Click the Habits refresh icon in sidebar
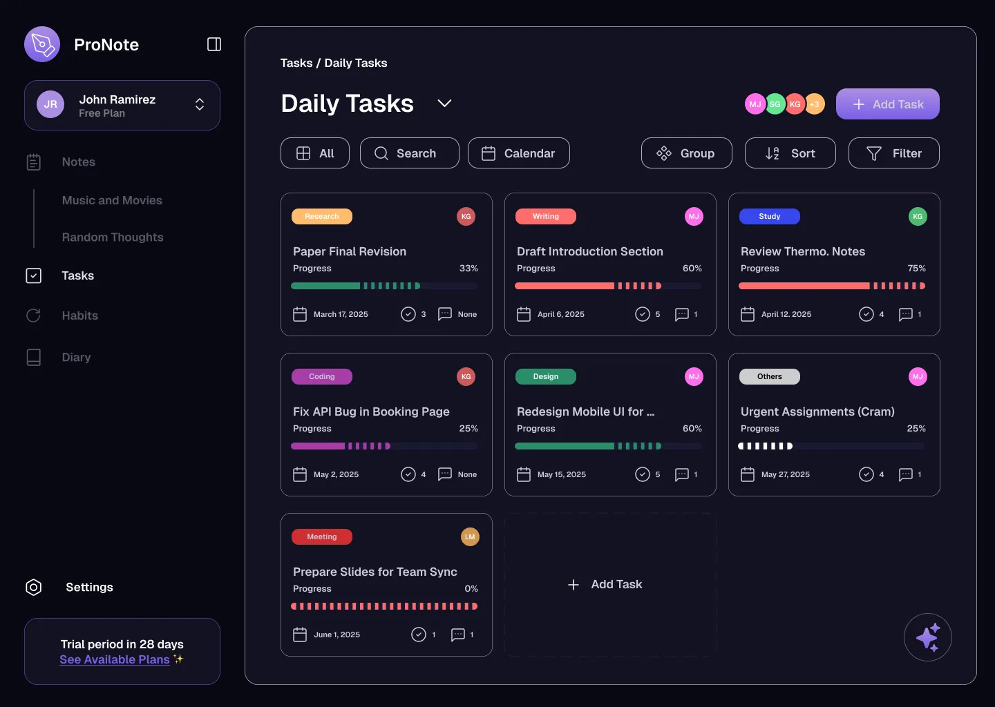 [33, 316]
